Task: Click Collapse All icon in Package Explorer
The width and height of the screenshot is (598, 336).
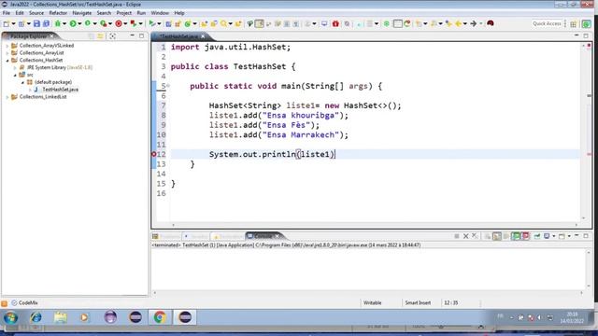Action: 92,35
